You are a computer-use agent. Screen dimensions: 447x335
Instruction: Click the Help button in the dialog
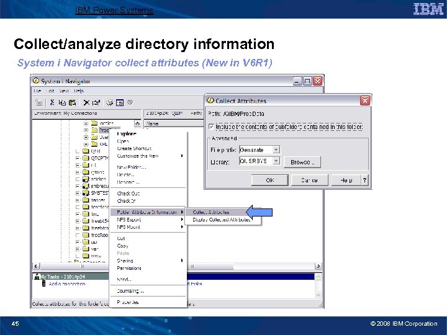[x=346, y=180]
